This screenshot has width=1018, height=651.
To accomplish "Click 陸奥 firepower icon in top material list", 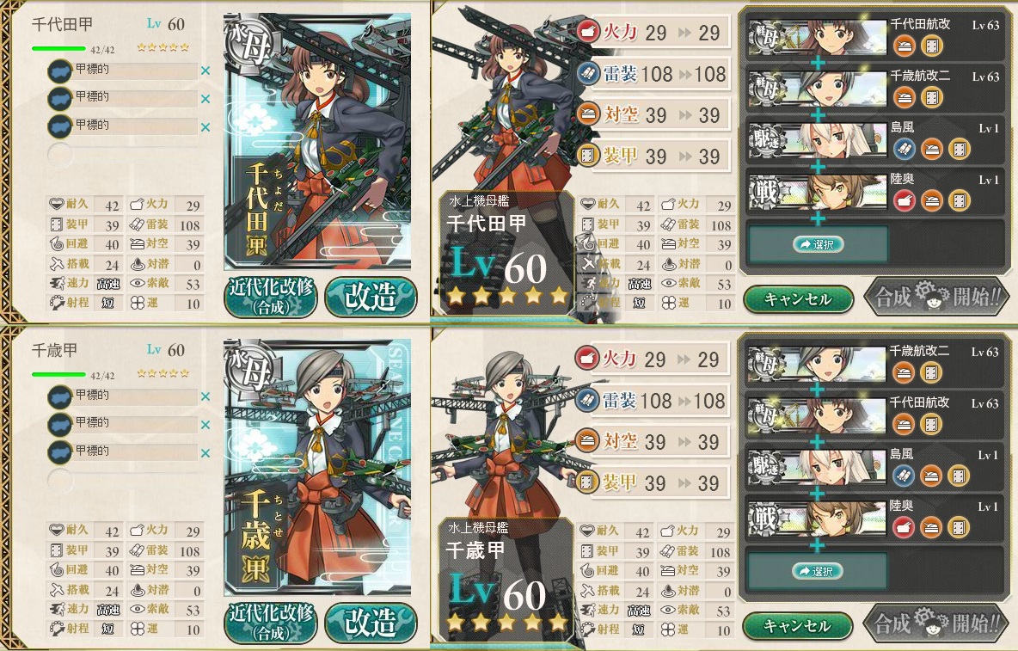I will click(904, 200).
